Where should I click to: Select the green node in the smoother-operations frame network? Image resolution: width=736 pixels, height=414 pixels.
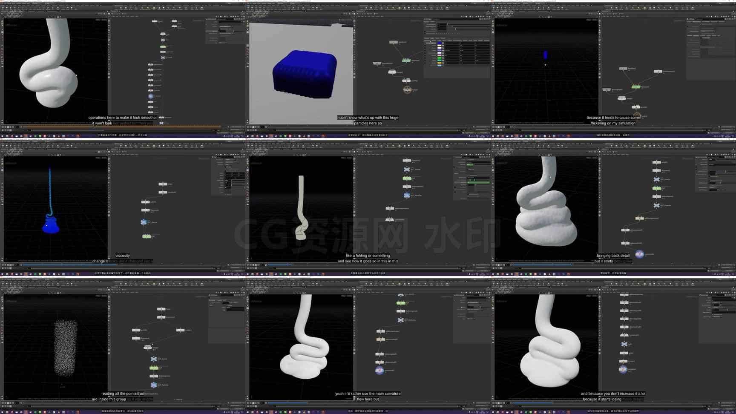[163, 46]
